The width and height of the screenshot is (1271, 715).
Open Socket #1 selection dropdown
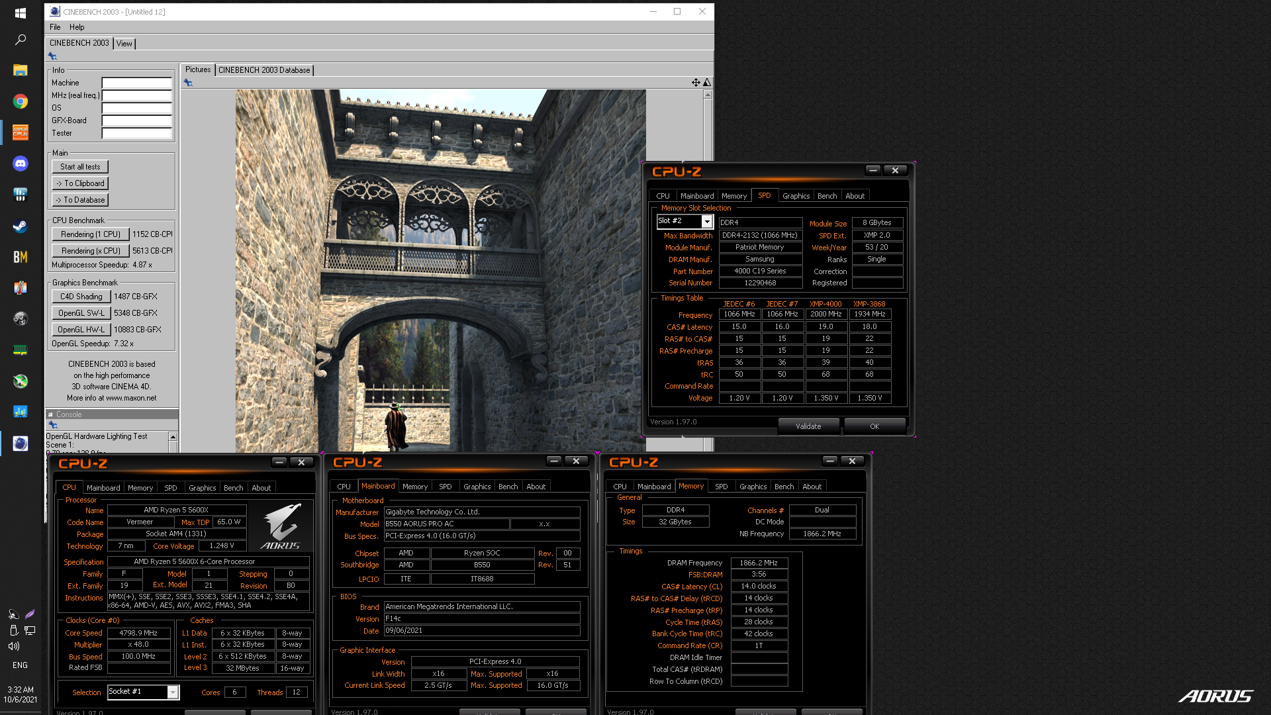tap(173, 692)
